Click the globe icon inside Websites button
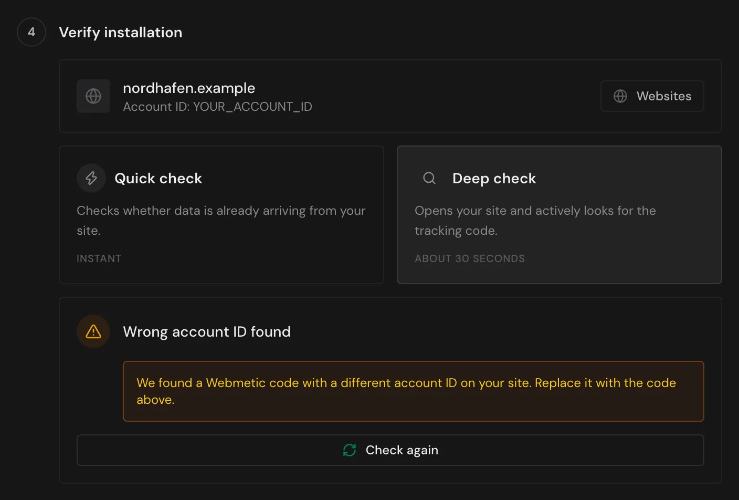 coord(620,96)
